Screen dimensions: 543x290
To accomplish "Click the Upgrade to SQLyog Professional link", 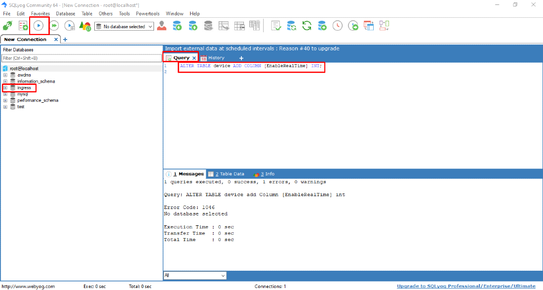I will tap(466, 286).
